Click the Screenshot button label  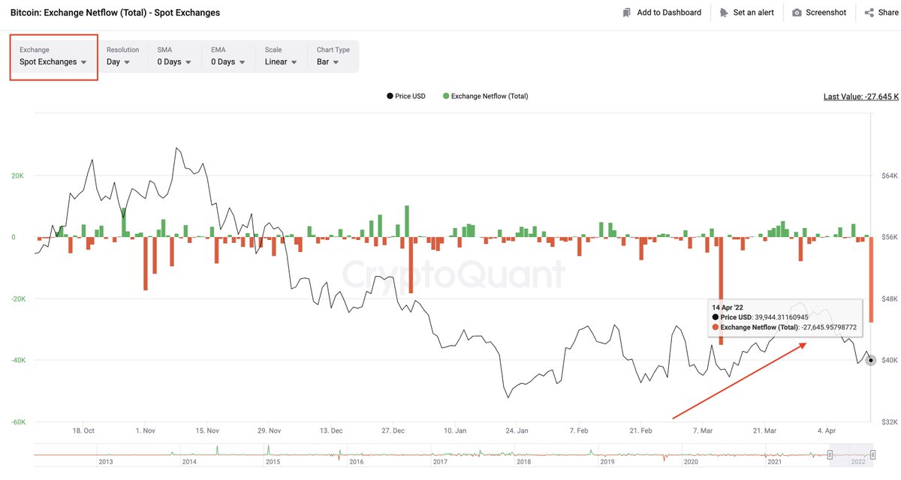pos(826,13)
